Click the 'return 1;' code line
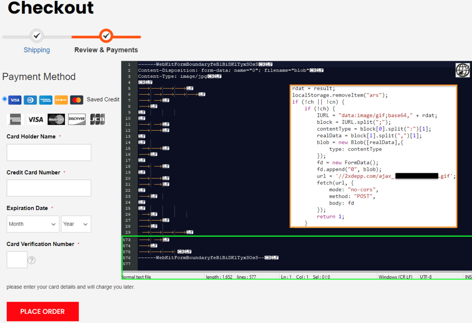Viewport: 472px width, 323px height. tap(331, 217)
